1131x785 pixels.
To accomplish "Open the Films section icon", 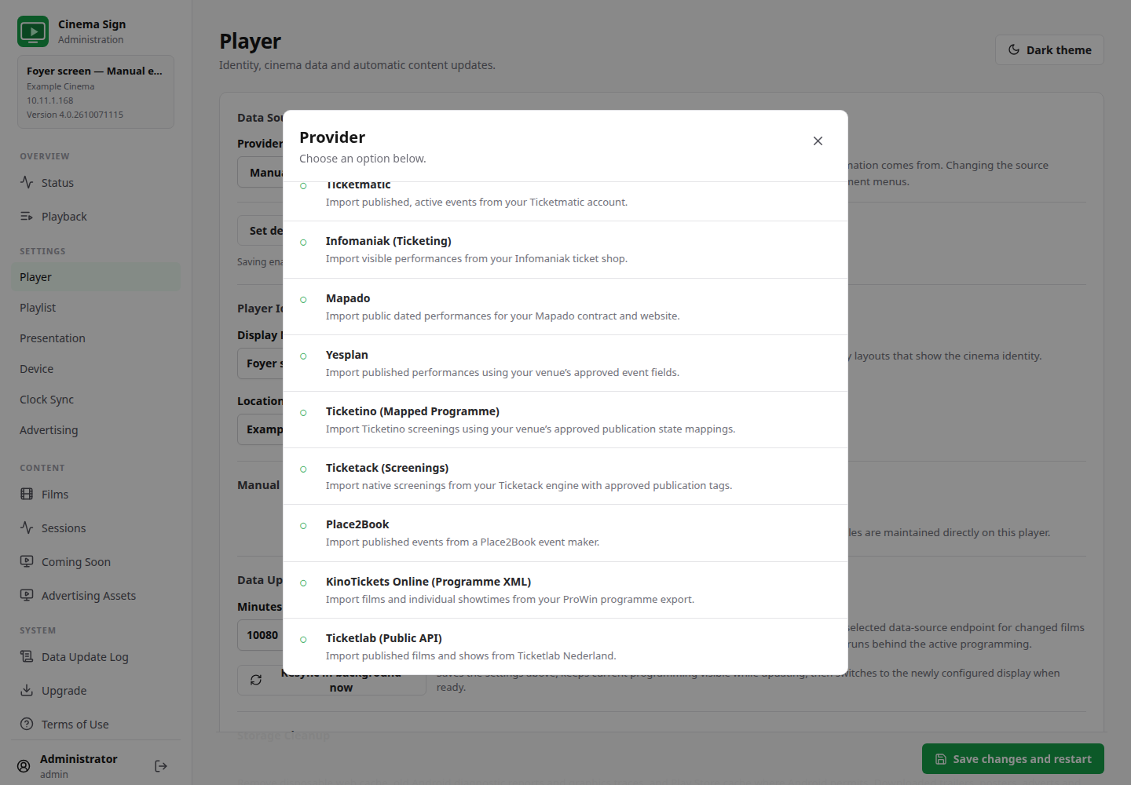I will (x=27, y=494).
